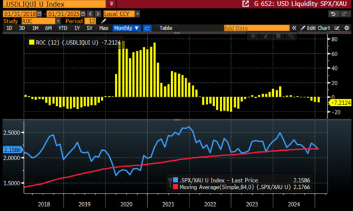
Task: Click the ROC (12) (.USDLIQUI U) legend label
Action: click(x=67, y=42)
